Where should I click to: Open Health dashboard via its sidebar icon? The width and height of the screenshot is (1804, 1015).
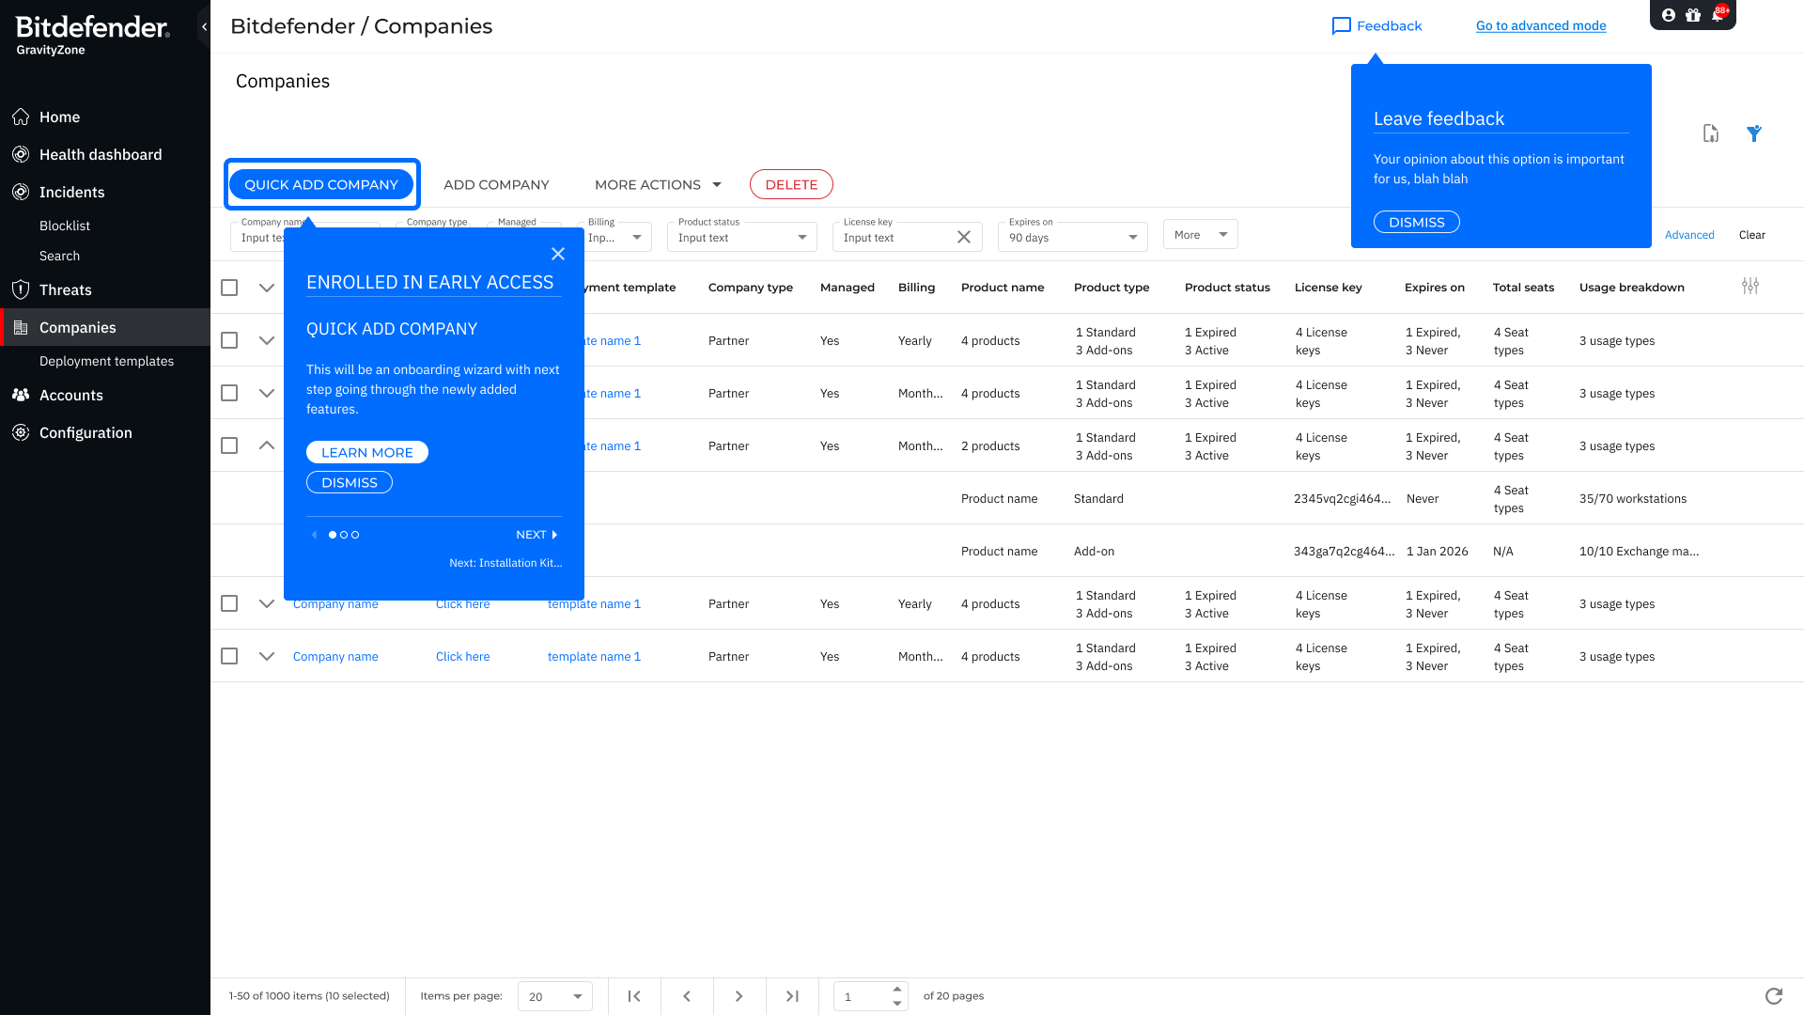coord(21,154)
